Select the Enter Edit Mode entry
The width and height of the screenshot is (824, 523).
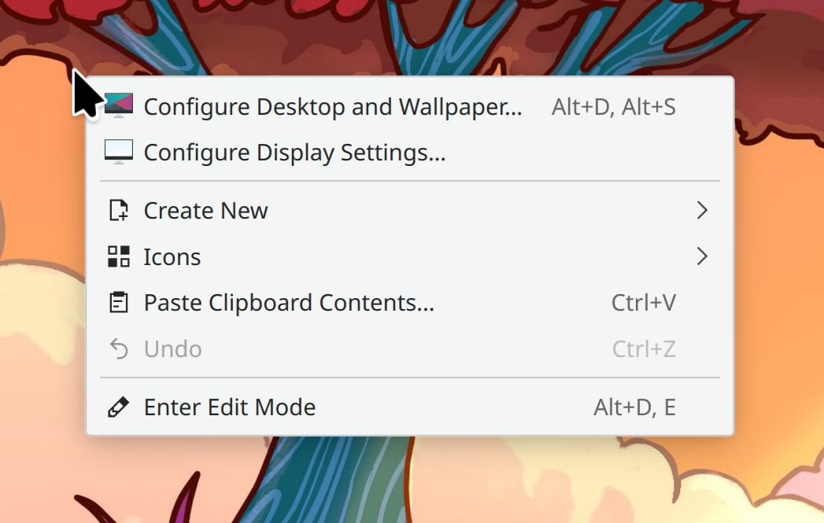410,407
